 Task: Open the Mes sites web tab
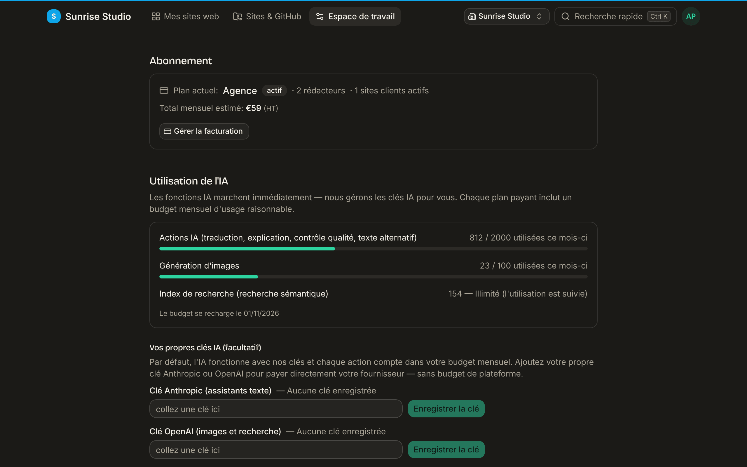pyautogui.click(x=185, y=16)
